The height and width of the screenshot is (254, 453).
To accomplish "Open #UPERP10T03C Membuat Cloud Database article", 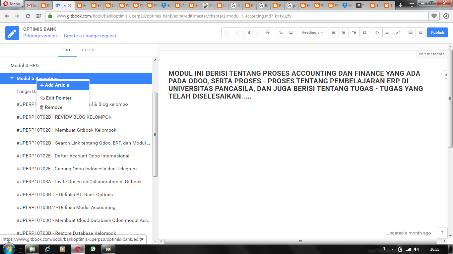I will [84, 220].
